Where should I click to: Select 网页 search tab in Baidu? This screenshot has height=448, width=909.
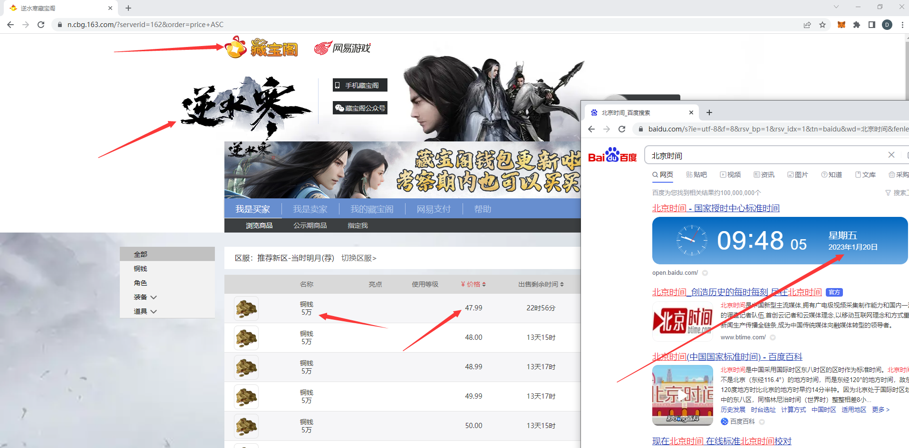pyautogui.click(x=663, y=175)
